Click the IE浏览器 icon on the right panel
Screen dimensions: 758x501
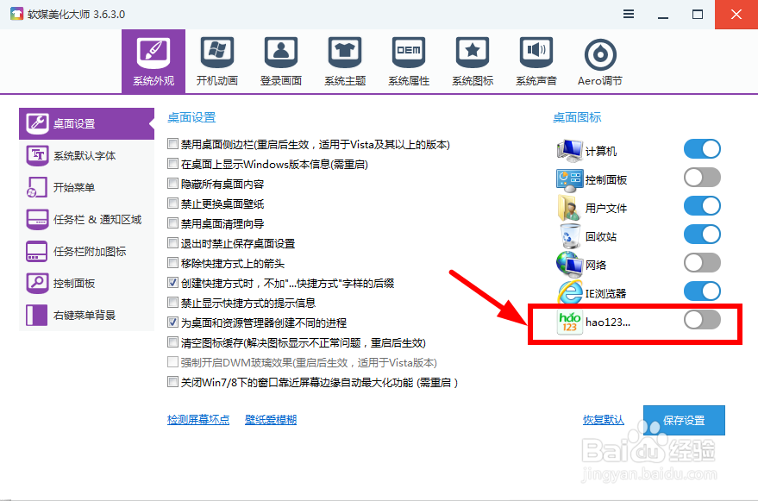point(569,292)
